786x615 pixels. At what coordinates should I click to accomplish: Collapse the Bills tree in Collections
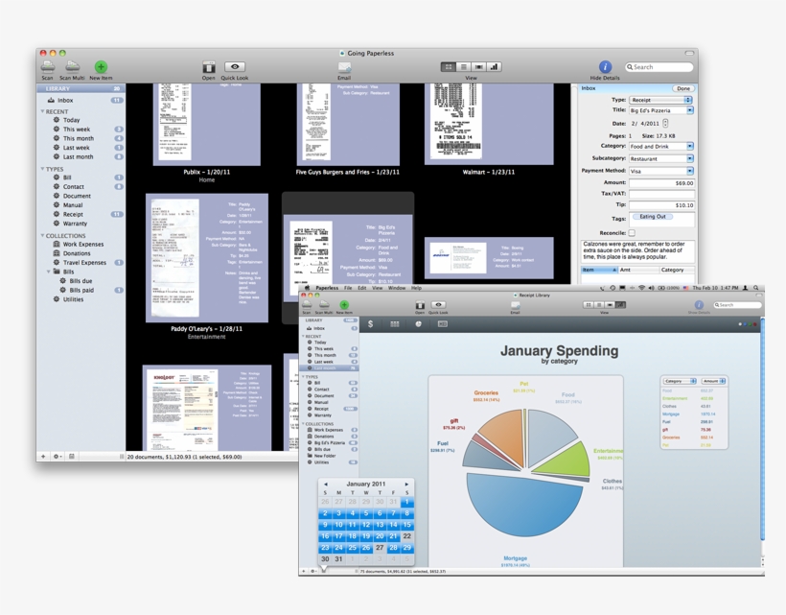coord(48,271)
